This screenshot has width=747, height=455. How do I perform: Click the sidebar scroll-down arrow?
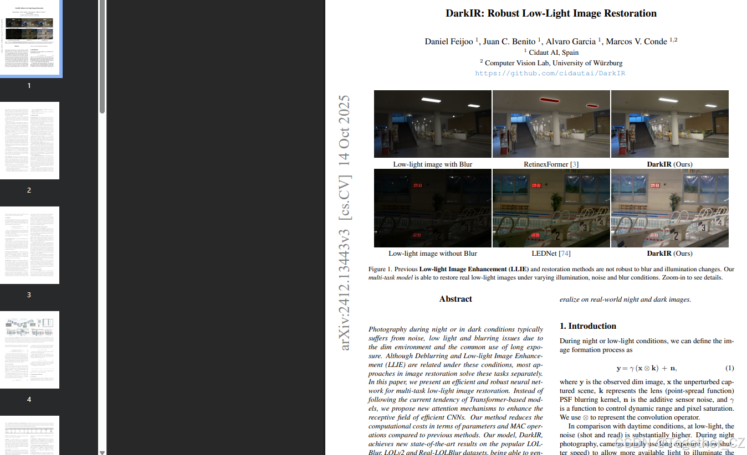(103, 452)
